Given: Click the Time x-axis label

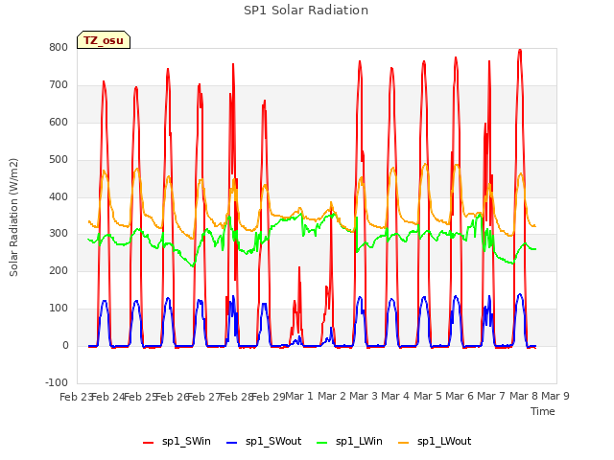Looking at the screenshot, I should [x=543, y=411].
